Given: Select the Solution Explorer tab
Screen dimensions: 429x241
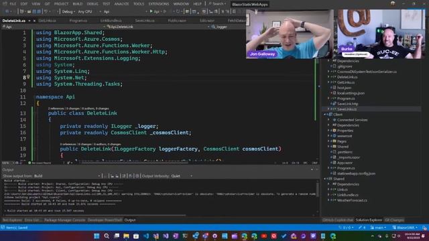Looking at the screenshot, I should pyautogui.click(x=369, y=220).
